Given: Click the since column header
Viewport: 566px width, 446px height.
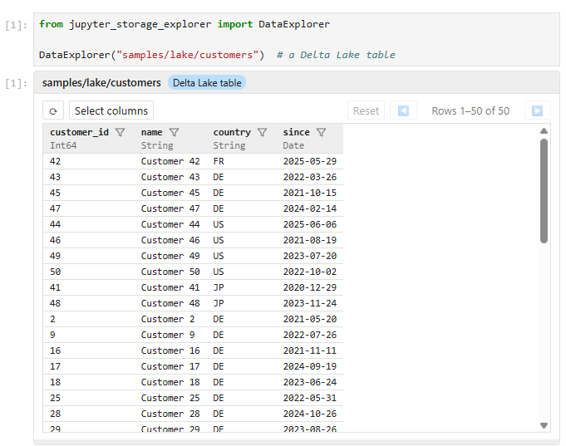Looking at the screenshot, I should pyautogui.click(x=297, y=132).
